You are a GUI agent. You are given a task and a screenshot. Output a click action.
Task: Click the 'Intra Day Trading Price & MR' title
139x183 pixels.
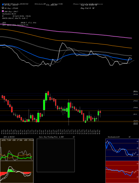(51, 137)
